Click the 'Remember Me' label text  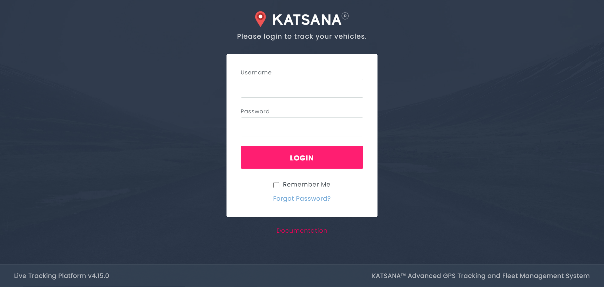pos(306,185)
